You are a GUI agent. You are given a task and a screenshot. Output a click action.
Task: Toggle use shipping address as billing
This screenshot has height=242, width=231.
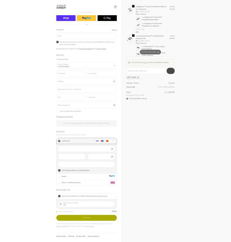point(59,170)
